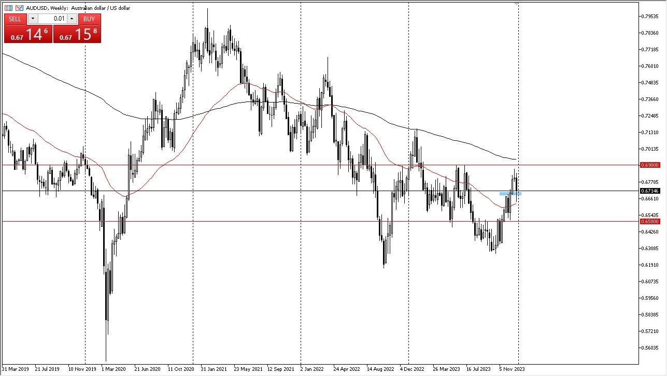Select the red 0.65000 price level label
The image size is (667, 376).
[x=650, y=221]
